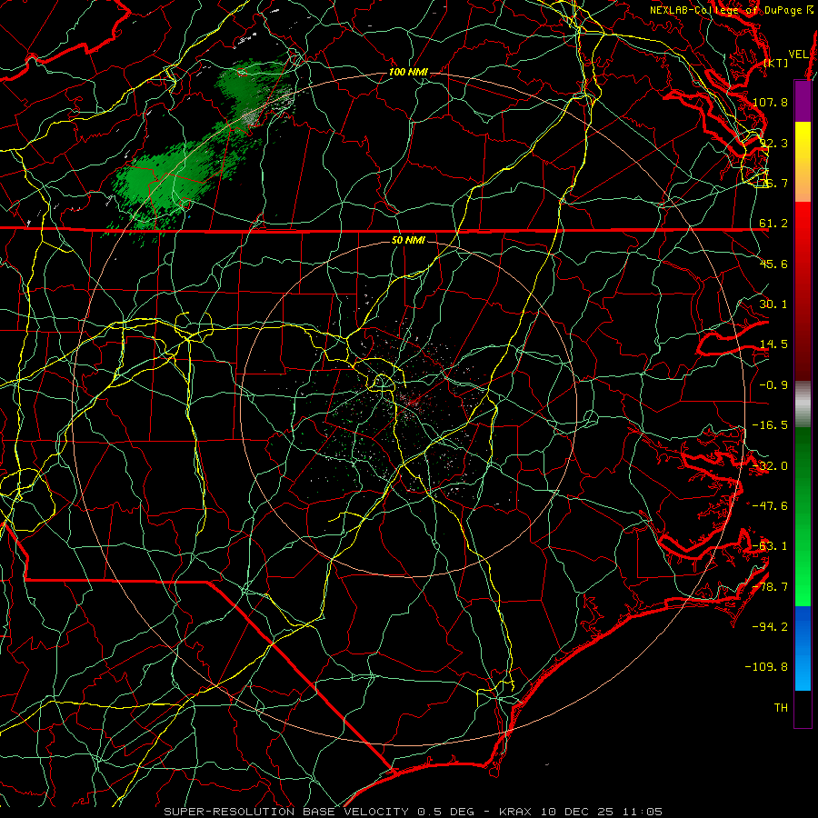The image size is (818, 818).
Task: Click the 100 NMI range ring label
Action: pos(408,72)
